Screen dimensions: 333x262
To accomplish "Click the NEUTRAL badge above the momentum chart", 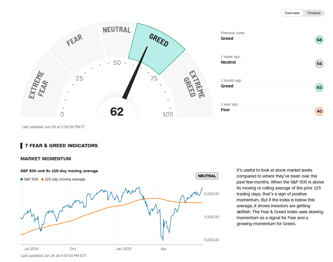I will (207, 176).
